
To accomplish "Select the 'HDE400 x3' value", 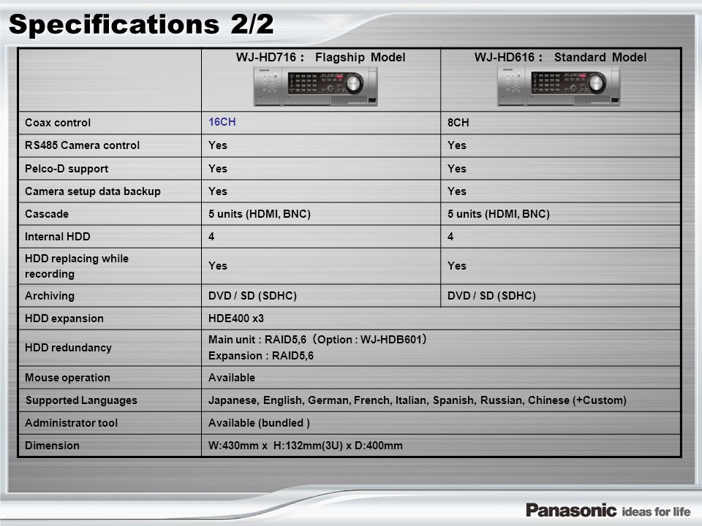I will (236, 319).
